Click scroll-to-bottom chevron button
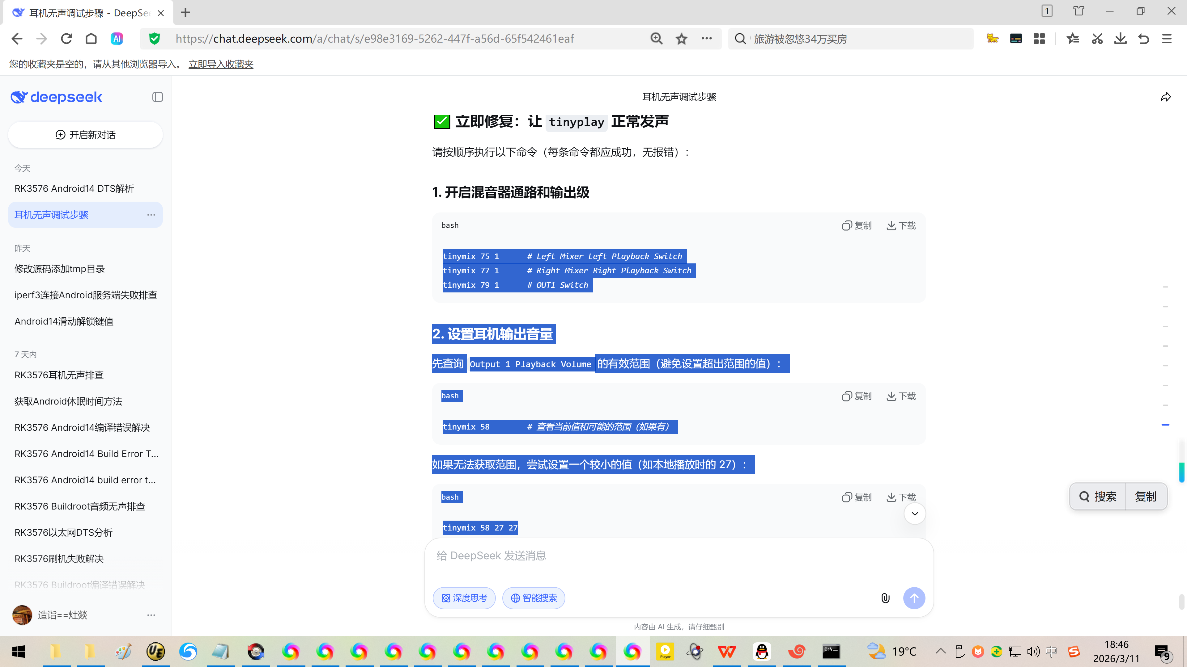This screenshot has width=1187, height=667. (x=915, y=514)
